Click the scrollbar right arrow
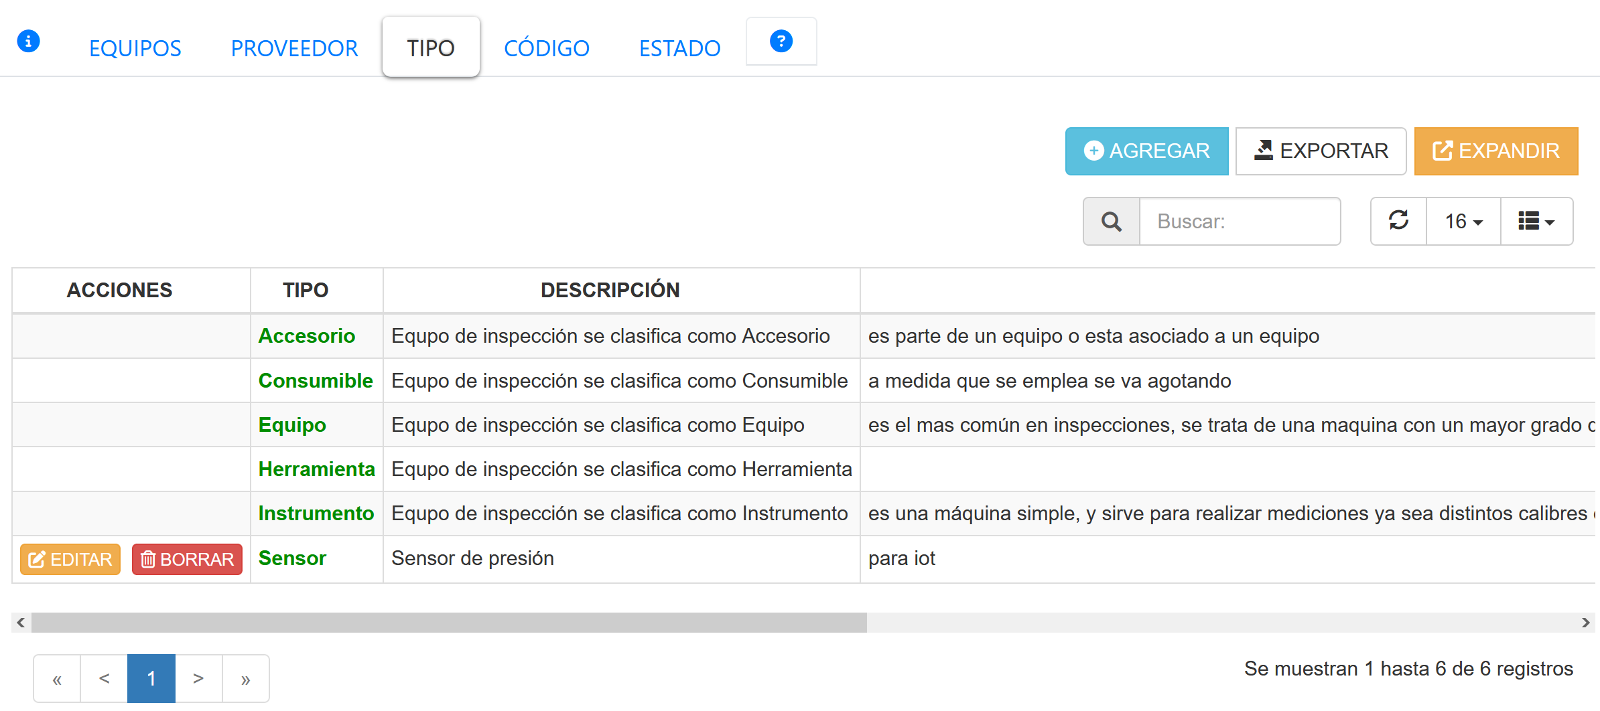The width and height of the screenshot is (1600, 711). coord(1585,623)
